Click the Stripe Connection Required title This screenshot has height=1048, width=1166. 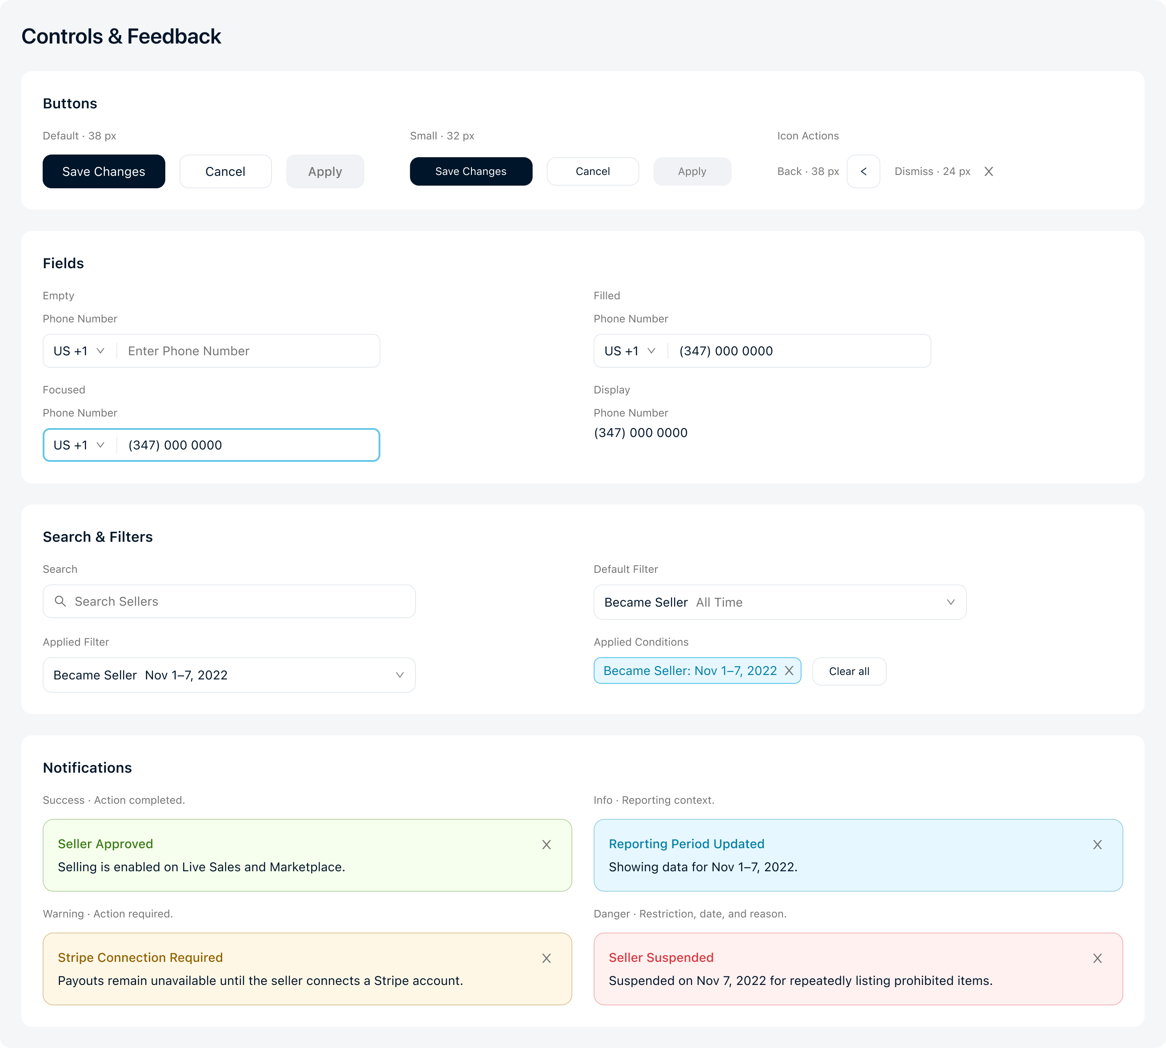[x=140, y=957]
